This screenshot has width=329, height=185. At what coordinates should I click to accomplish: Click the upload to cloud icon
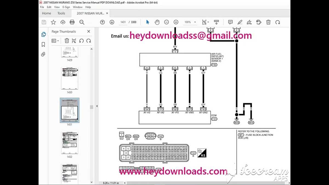tap(63, 22)
